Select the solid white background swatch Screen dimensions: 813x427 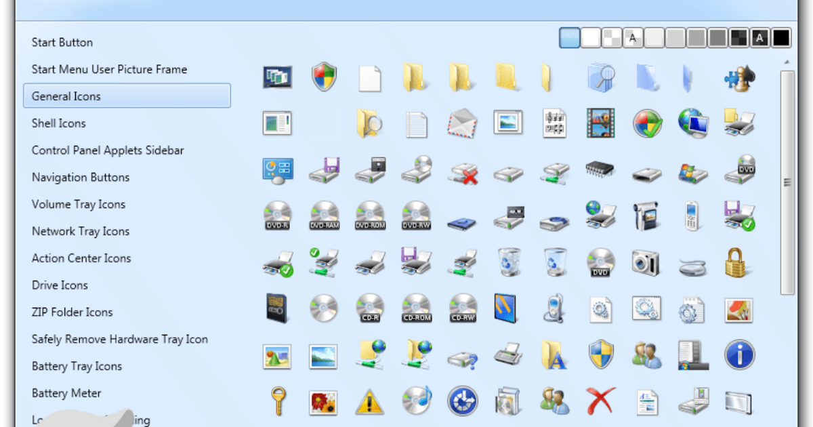tap(591, 38)
